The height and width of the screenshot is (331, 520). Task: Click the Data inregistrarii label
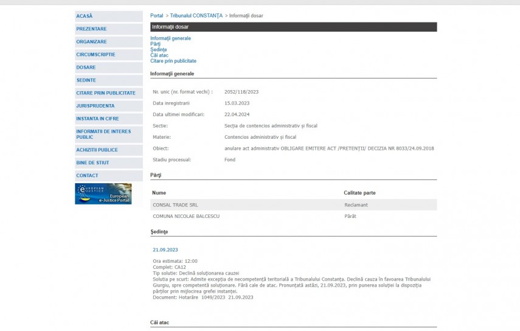[171, 103]
